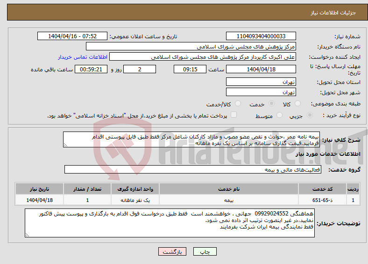The height and width of the screenshot is (264, 368).
Task: Click the delivery city field تهران
Action: 261,92
